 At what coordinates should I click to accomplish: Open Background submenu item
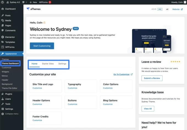(7, 84)
